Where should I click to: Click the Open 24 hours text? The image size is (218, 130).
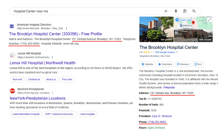pos(156,128)
